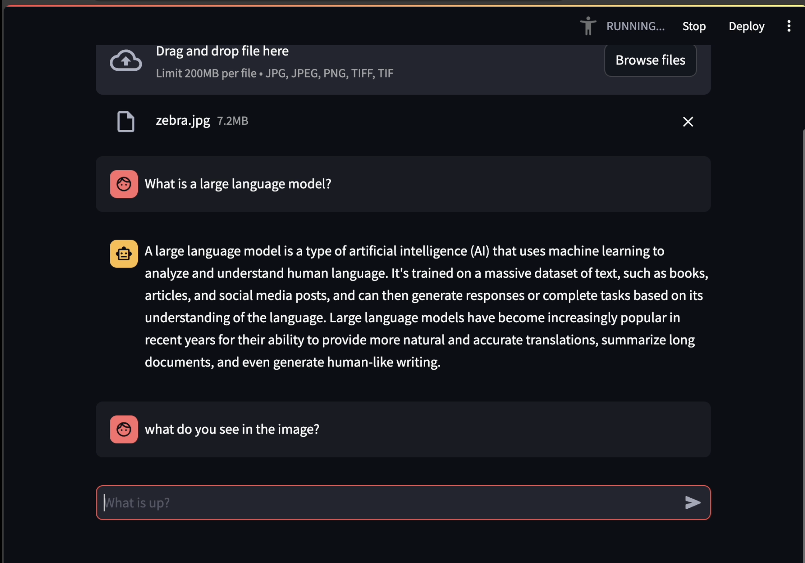Click the user avatar beside the image question

124,429
